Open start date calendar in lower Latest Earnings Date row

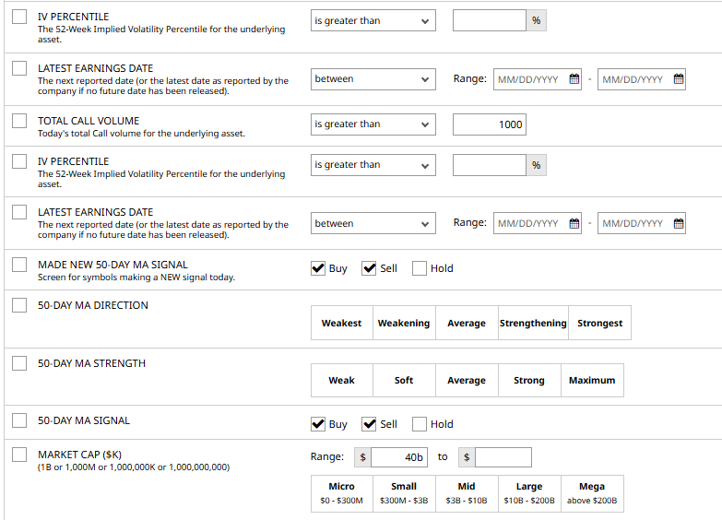pos(574,223)
